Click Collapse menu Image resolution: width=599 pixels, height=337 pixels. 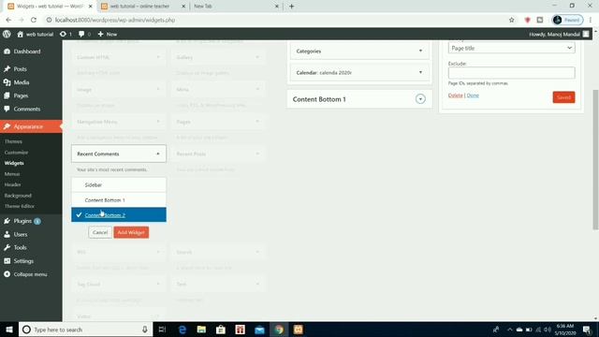point(30,274)
